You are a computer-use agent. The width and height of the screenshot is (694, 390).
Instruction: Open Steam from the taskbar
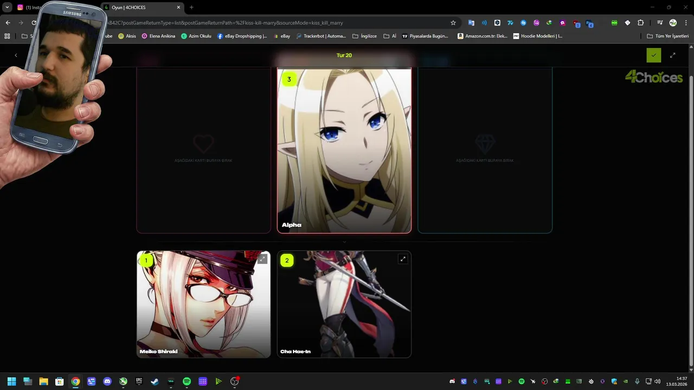(x=155, y=381)
